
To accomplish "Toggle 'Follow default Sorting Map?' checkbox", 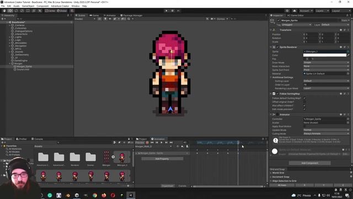I will 304,98.
